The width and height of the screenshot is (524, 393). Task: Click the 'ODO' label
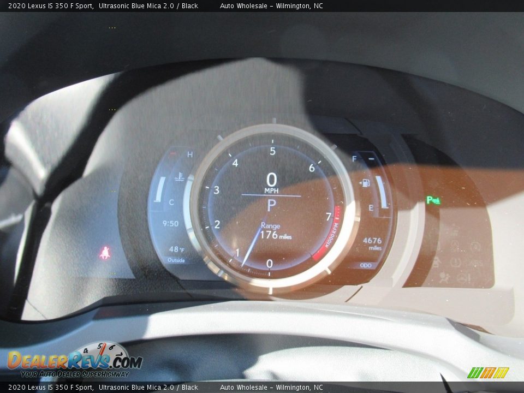(x=366, y=265)
